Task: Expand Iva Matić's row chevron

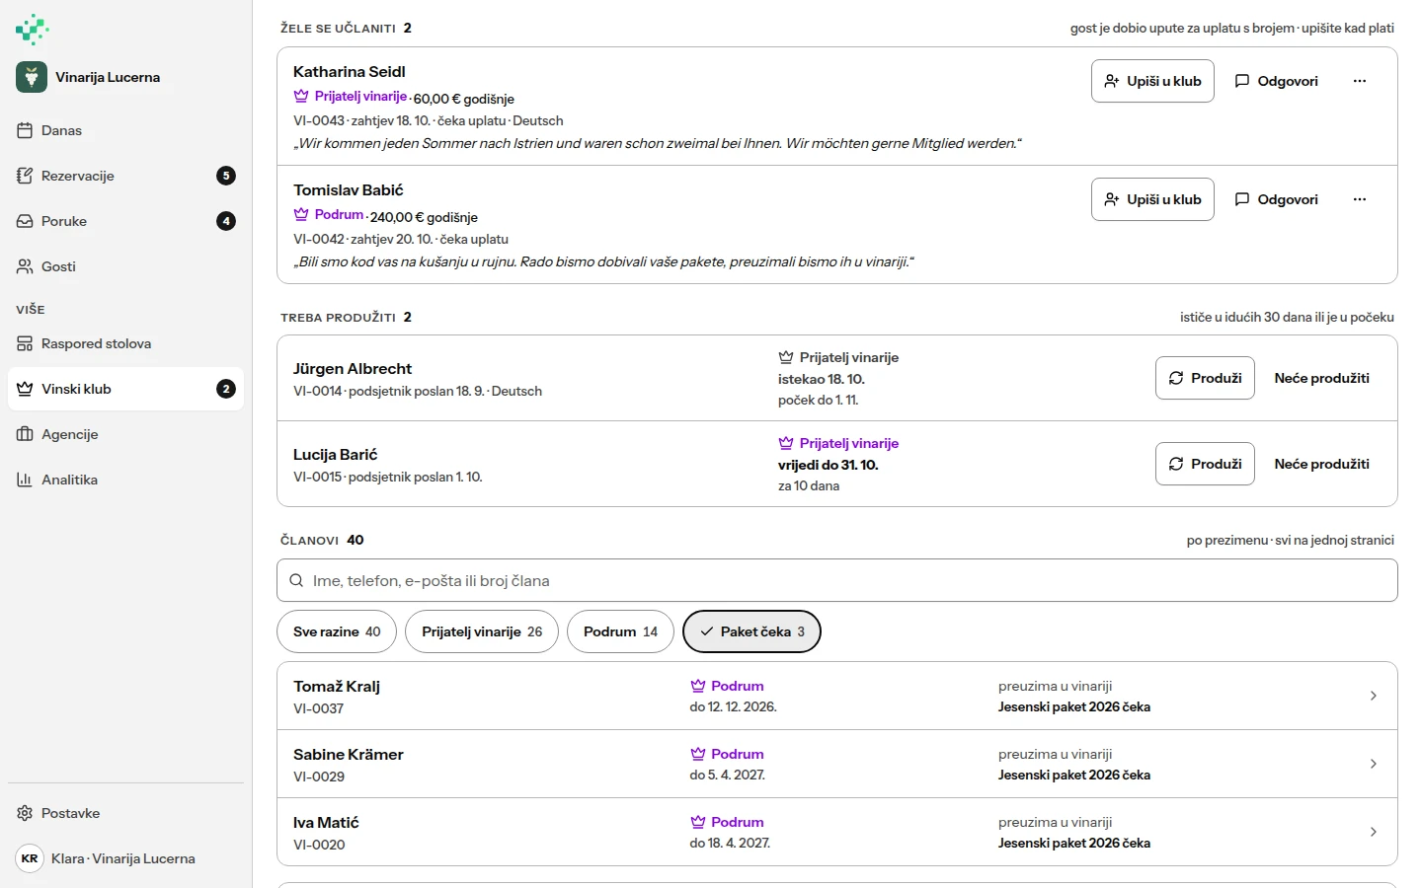Action: pos(1374,832)
